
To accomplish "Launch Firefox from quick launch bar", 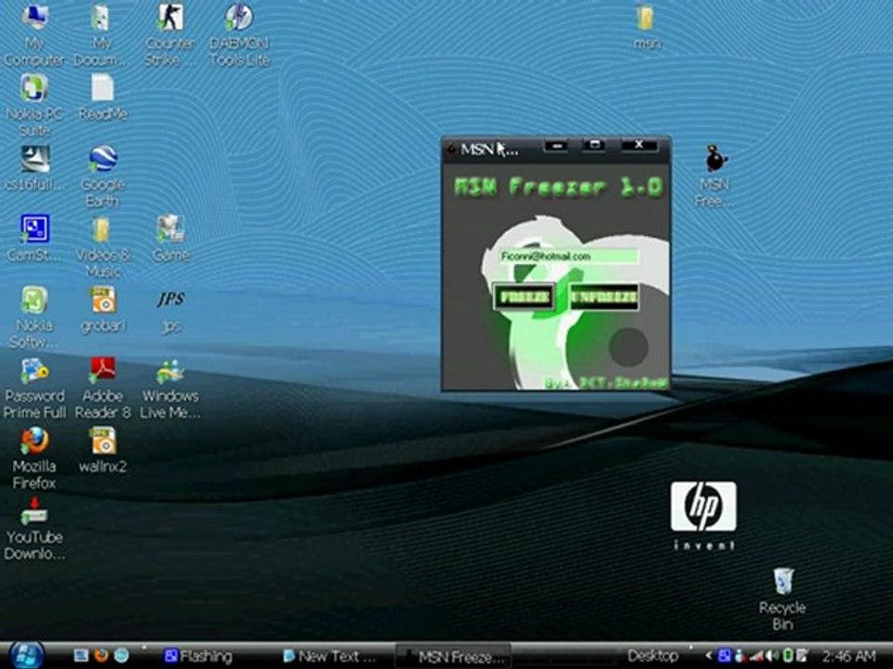I will click(100, 656).
